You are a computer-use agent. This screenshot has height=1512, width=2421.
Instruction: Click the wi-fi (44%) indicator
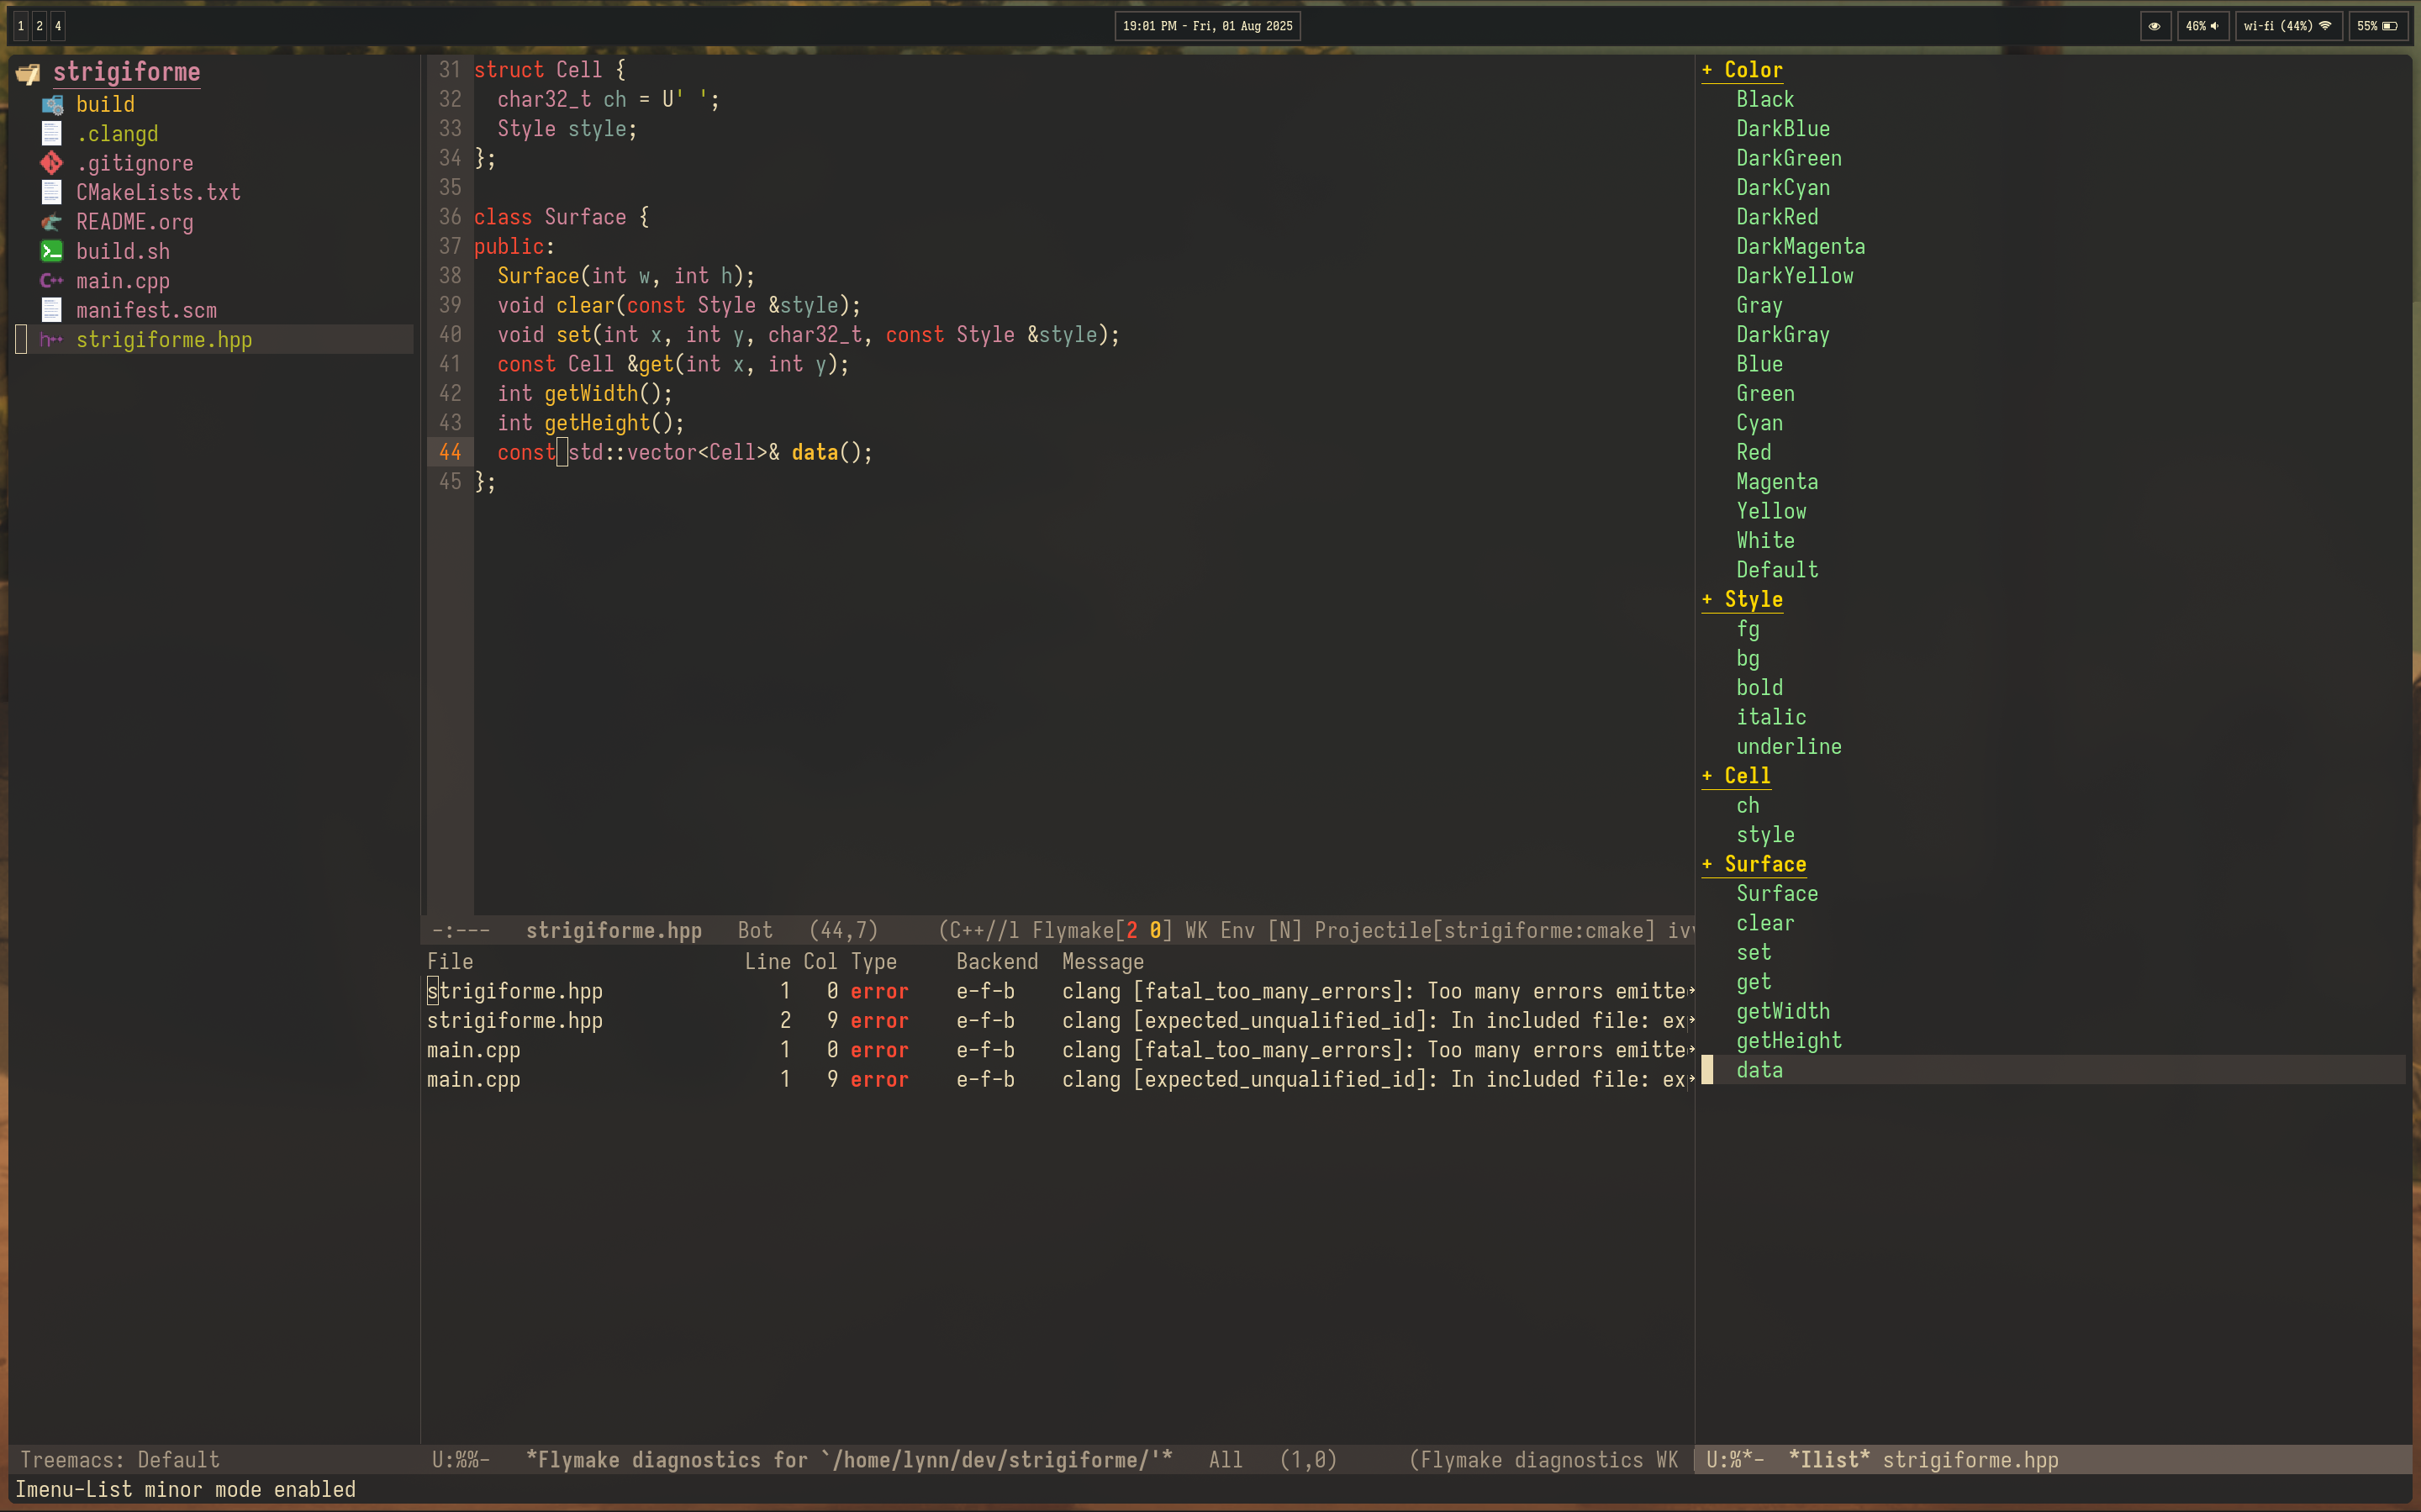(x=2288, y=26)
